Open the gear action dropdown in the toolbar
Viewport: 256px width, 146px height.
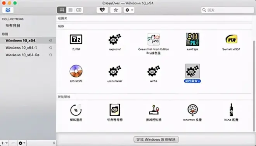pos(129,10)
